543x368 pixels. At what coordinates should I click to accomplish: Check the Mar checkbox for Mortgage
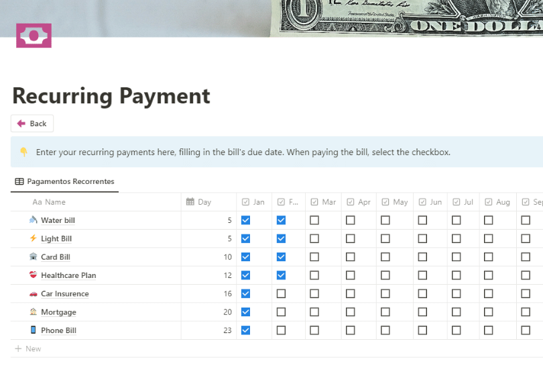tap(314, 312)
